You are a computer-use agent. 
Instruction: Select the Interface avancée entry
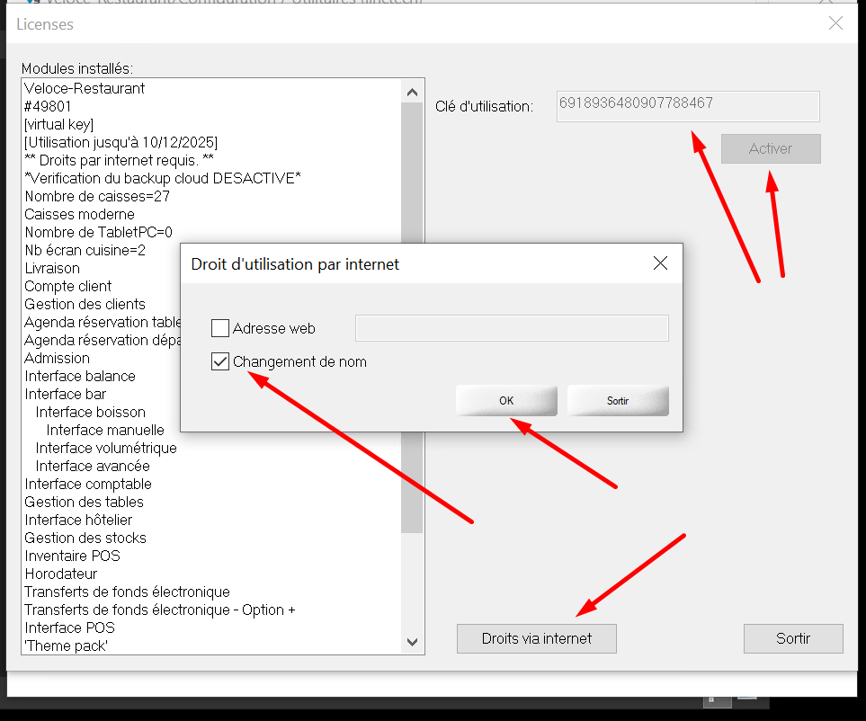(x=93, y=466)
